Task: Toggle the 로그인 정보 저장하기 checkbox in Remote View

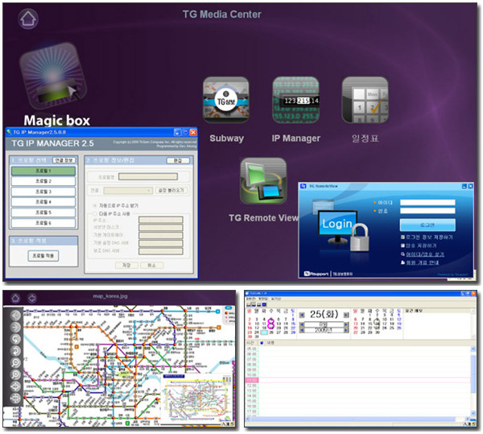Action: (x=402, y=238)
